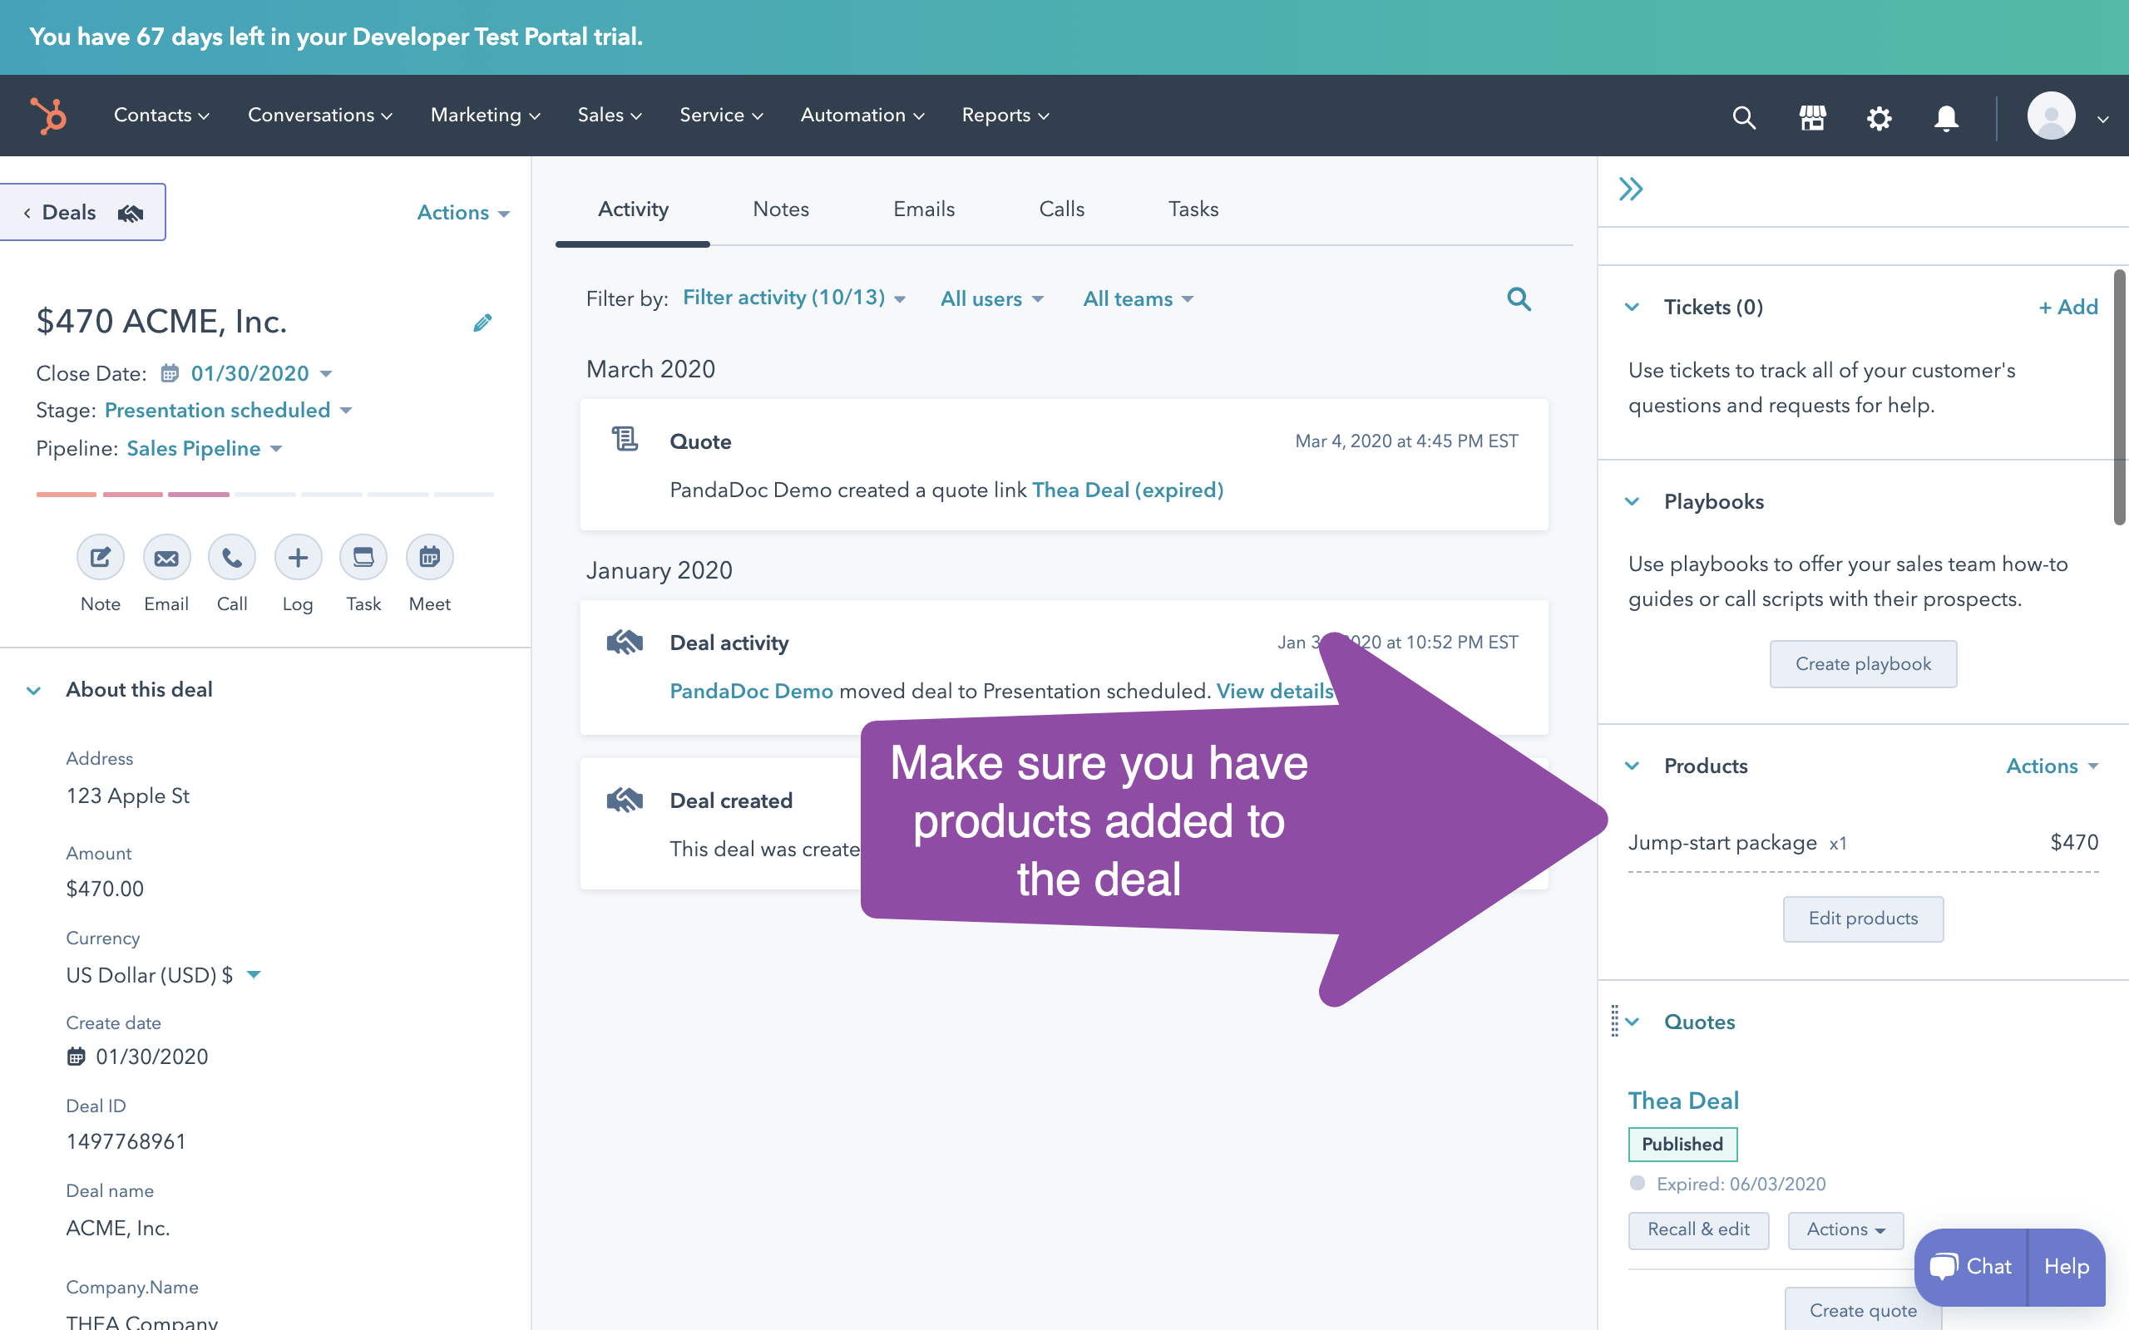2129x1330 pixels.
Task: Schedule a Meet with the calendar icon
Action: (429, 558)
